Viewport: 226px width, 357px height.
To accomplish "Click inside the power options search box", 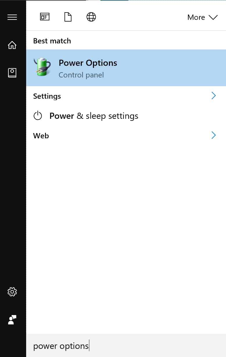I will (x=87, y=346).
